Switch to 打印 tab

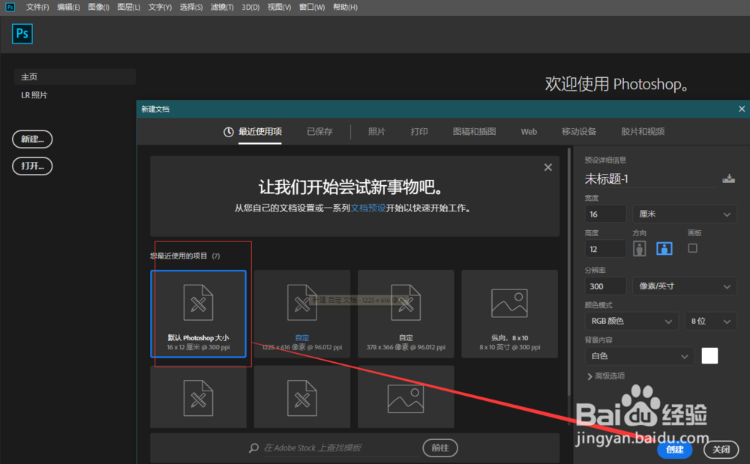[419, 132]
